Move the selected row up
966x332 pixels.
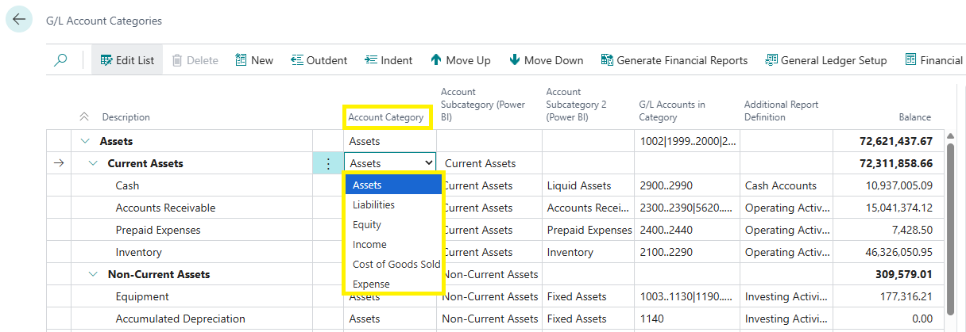(460, 60)
